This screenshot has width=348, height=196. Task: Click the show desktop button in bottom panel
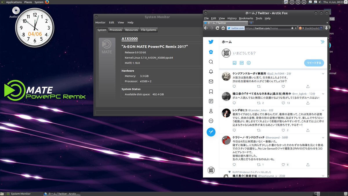tap(2, 194)
